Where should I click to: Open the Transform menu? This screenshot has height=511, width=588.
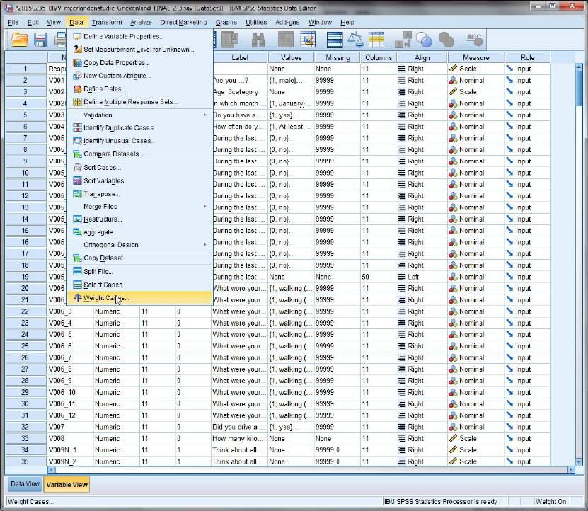[107, 22]
